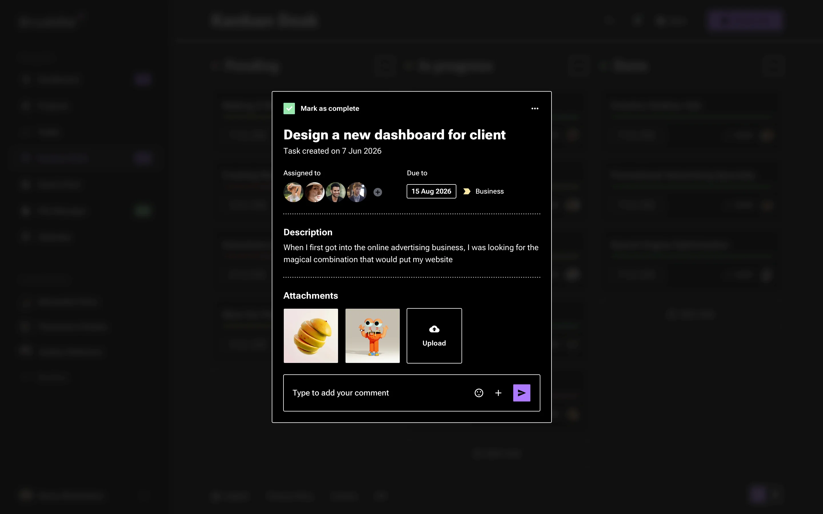Open the assignee list by clicking the circular plus
823x514 pixels.
(x=378, y=192)
